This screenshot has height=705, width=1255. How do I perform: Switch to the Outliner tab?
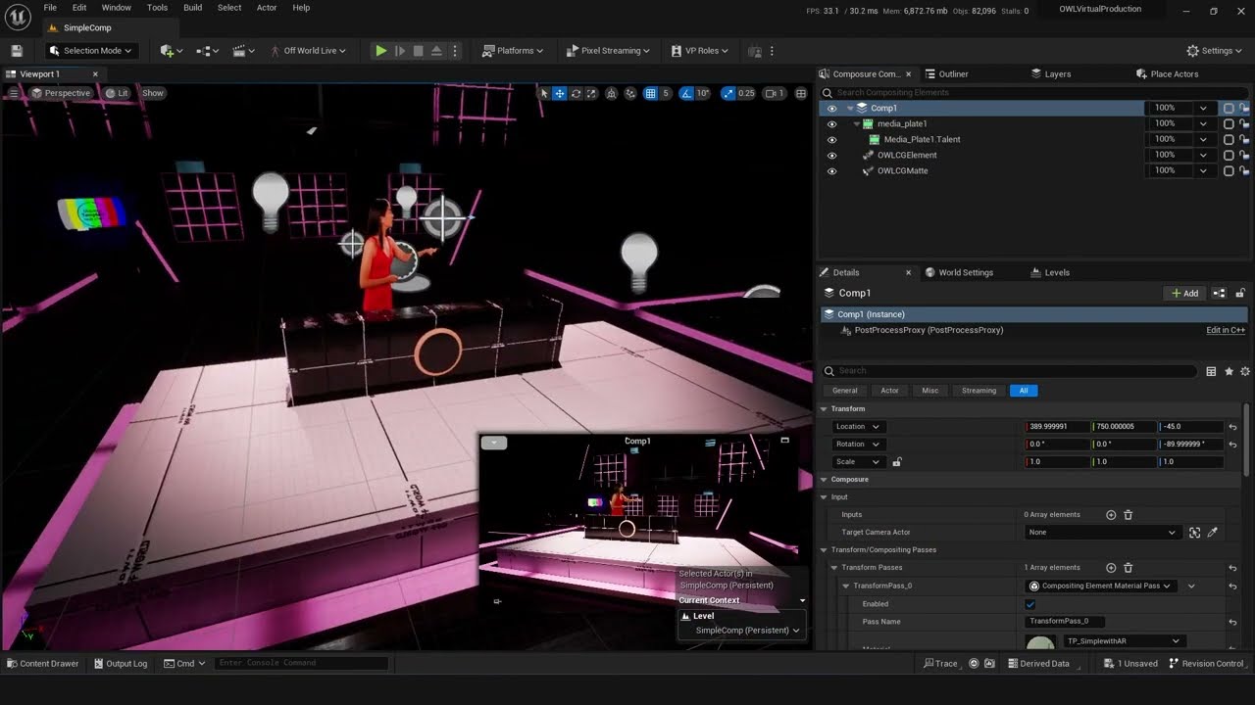[x=953, y=74]
